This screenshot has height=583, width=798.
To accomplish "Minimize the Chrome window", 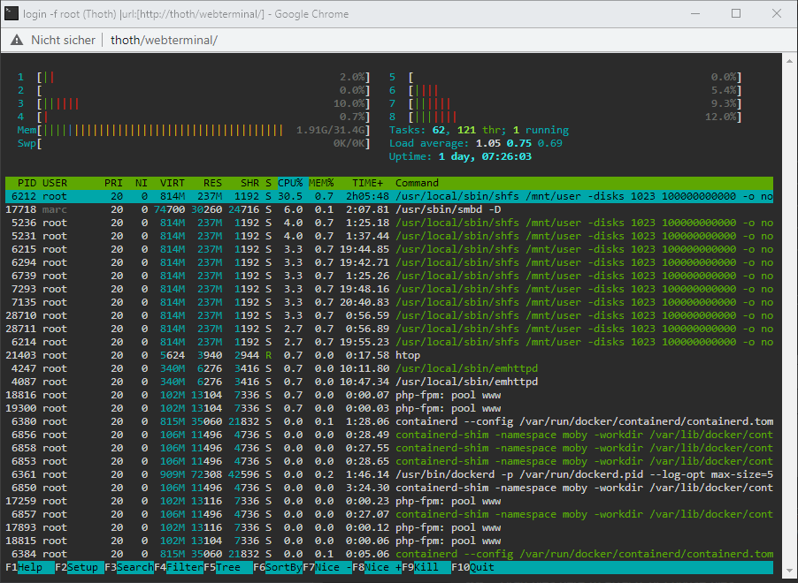I will coord(695,14).
